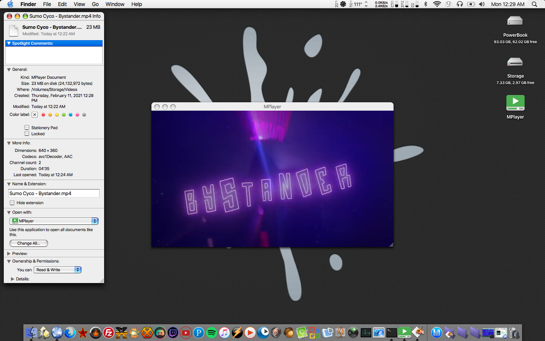Open the Storage drive on desktop

(515, 62)
